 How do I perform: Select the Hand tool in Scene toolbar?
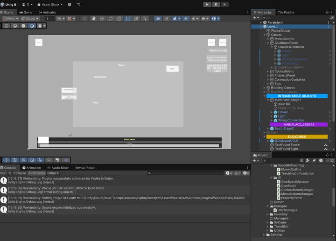[x=94, y=19]
